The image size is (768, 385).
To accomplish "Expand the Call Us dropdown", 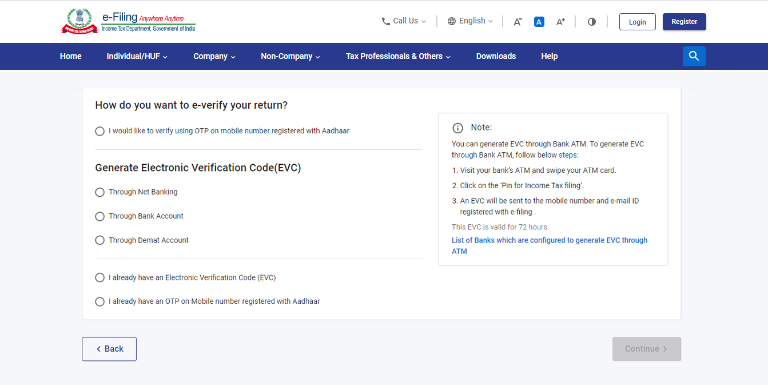I will click(x=404, y=21).
